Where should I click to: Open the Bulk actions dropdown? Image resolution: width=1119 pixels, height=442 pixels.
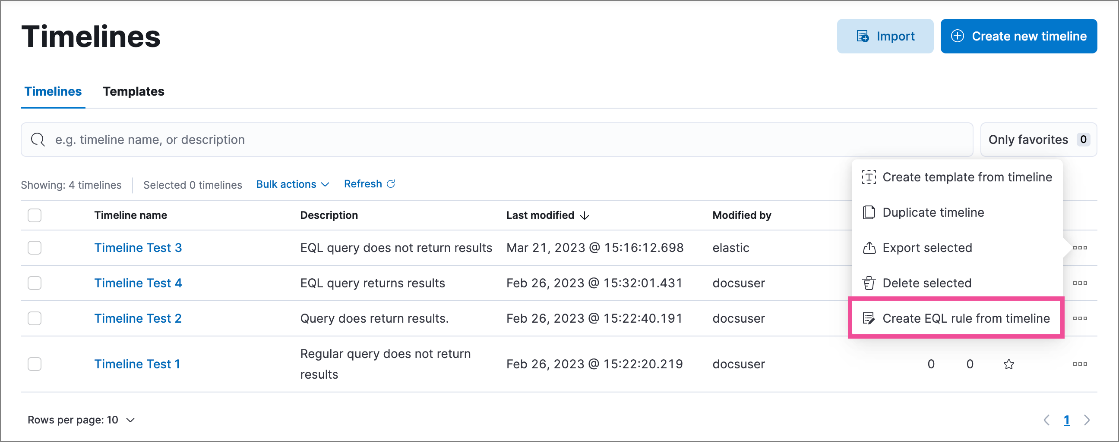tap(292, 184)
